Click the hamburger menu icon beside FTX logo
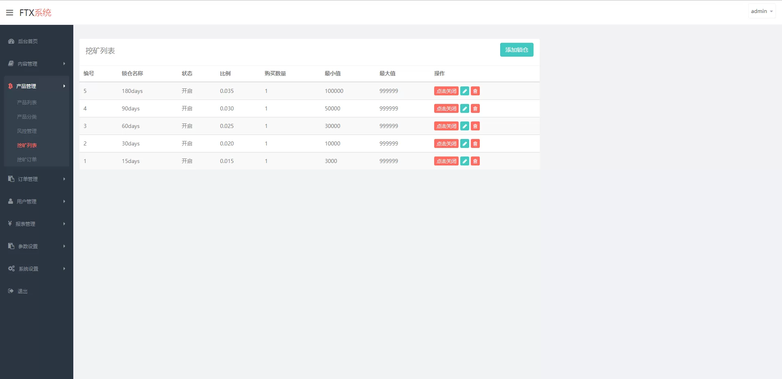 click(x=9, y=13)
